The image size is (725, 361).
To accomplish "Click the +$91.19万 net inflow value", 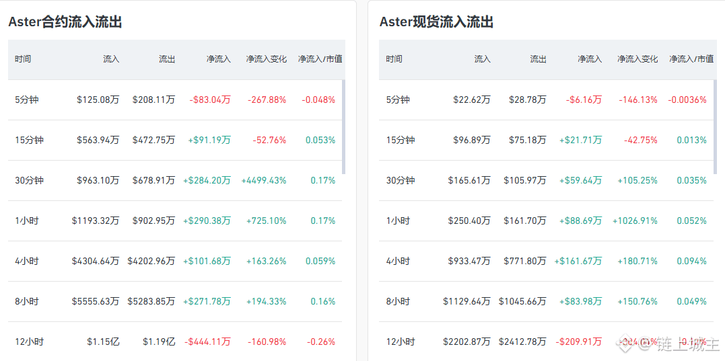I will pos(209,140).
